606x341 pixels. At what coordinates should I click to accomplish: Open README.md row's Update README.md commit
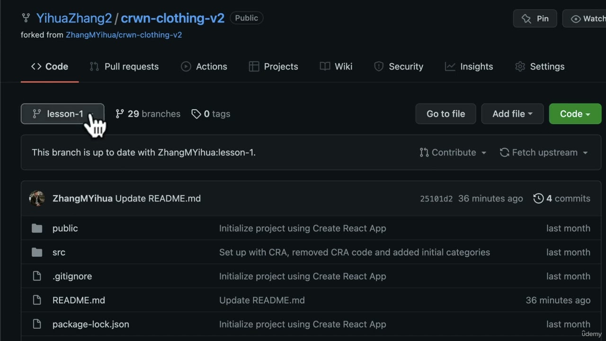pos(262,300)
